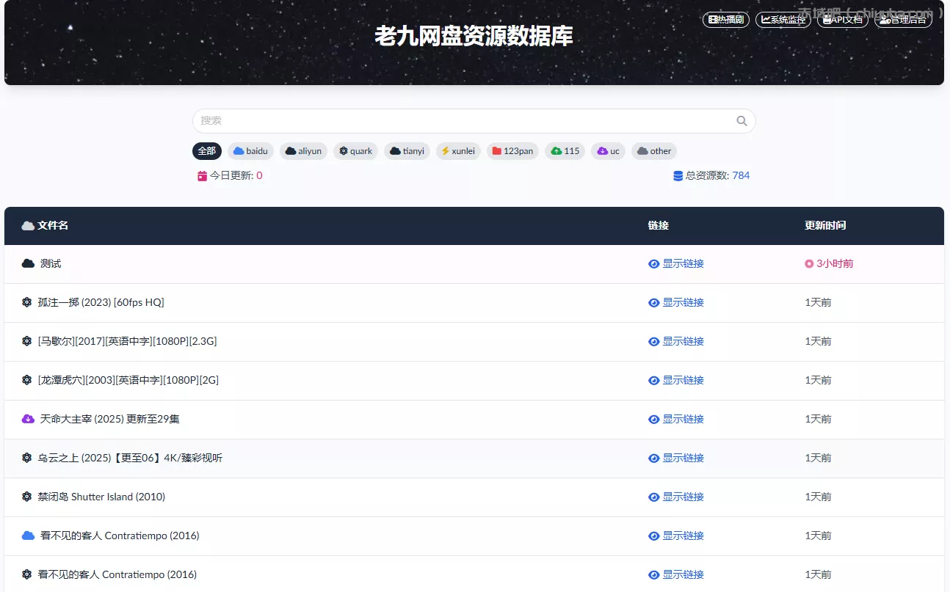The width and height of the screenshot is (950, 592).
Task: Enable the other filter chip
Action: [653, 151]
